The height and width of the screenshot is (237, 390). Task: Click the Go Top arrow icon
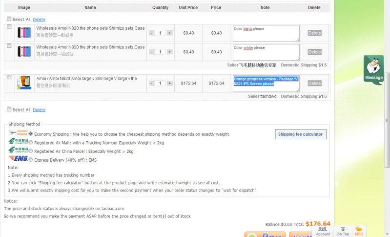tap(343, 229)
